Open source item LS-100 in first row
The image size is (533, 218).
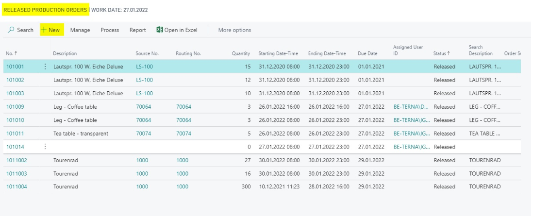click(x=145, y=67)
